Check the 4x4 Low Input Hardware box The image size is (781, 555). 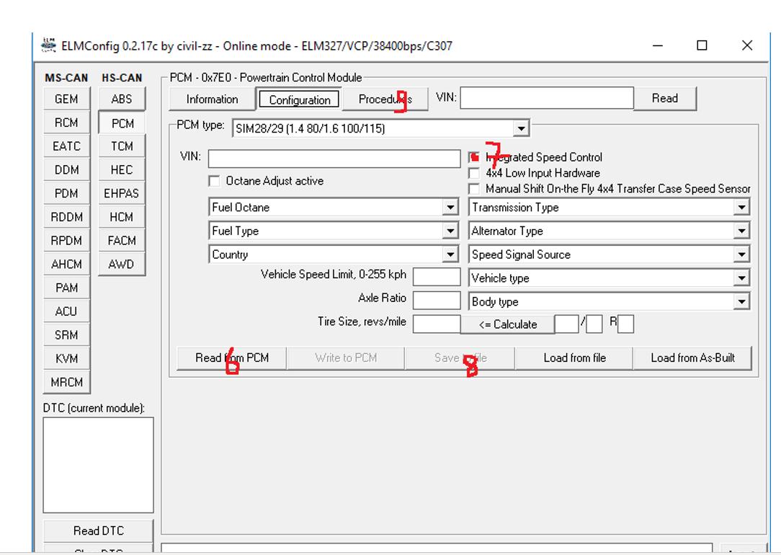tap(474, 173)
